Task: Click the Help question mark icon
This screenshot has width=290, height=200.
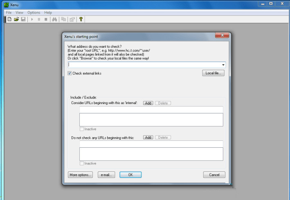Action: (x=81, y=19)
